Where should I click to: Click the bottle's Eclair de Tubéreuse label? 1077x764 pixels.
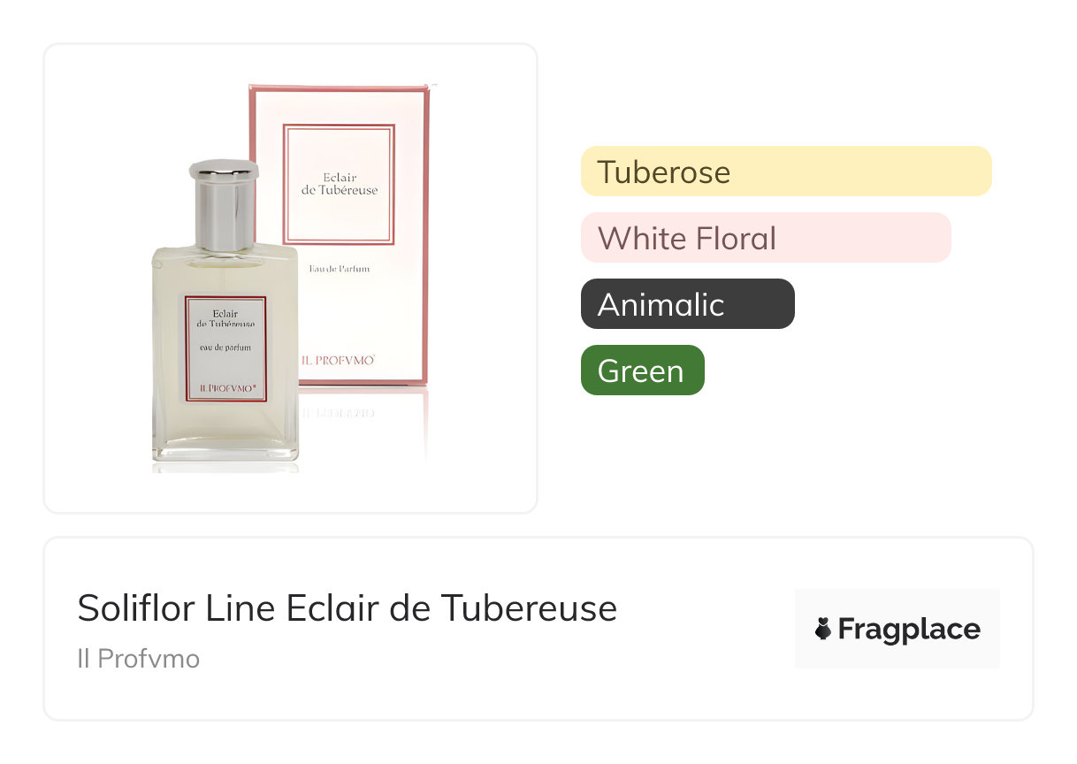pos(225,349)
